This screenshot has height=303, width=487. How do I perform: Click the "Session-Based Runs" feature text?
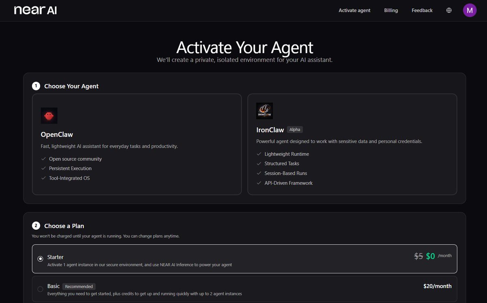[x=286, y=173]
